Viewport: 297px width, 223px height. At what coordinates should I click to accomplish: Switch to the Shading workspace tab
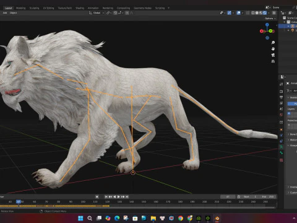coord(80,8)
